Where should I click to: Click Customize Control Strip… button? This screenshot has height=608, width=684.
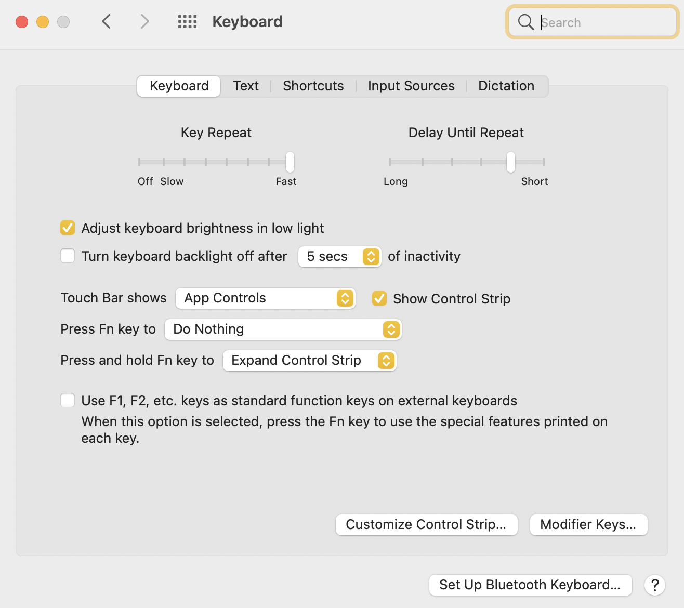426,525
